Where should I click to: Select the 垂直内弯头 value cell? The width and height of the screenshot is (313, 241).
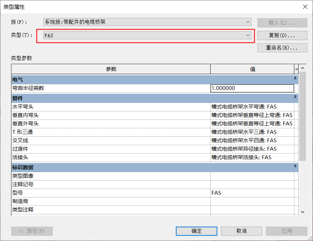(252, 115)
